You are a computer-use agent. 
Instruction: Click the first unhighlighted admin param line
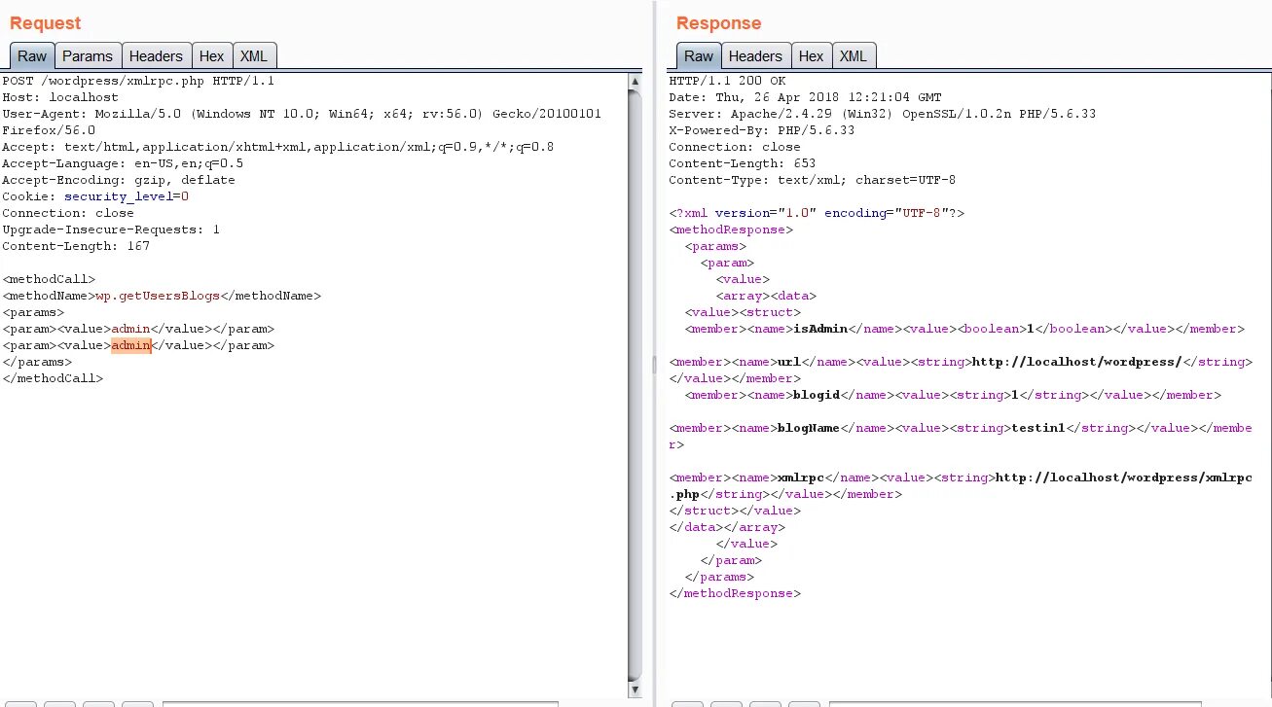point(138,329)
